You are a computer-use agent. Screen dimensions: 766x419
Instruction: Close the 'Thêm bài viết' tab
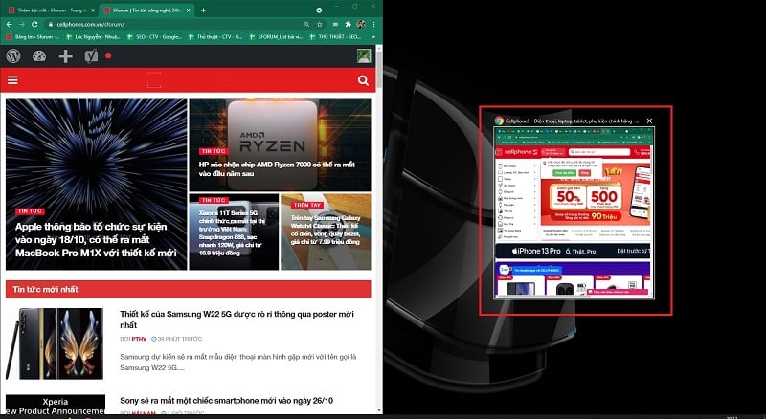click(93, 11)
